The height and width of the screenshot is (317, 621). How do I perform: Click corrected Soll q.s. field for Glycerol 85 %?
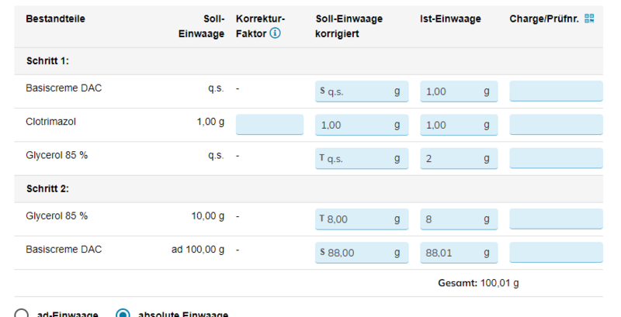click(x=362, y=158)
